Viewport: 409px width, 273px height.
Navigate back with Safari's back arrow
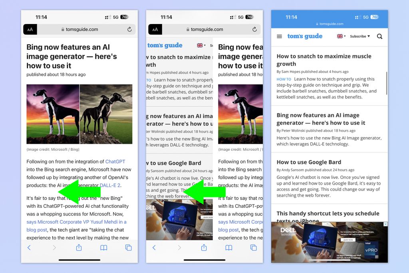tap(28, 247)
